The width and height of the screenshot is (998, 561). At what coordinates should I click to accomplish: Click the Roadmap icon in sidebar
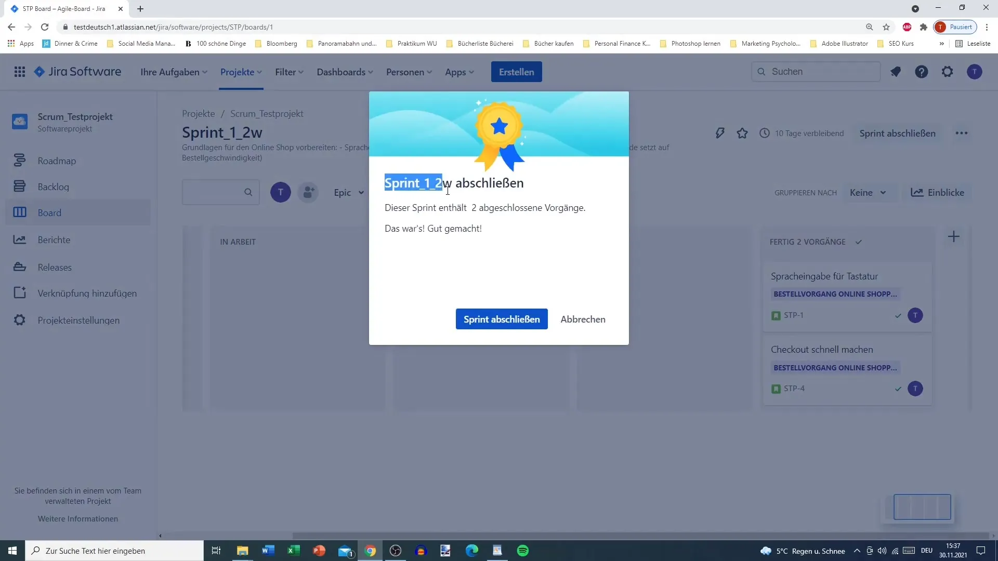(x=19, y=161)
